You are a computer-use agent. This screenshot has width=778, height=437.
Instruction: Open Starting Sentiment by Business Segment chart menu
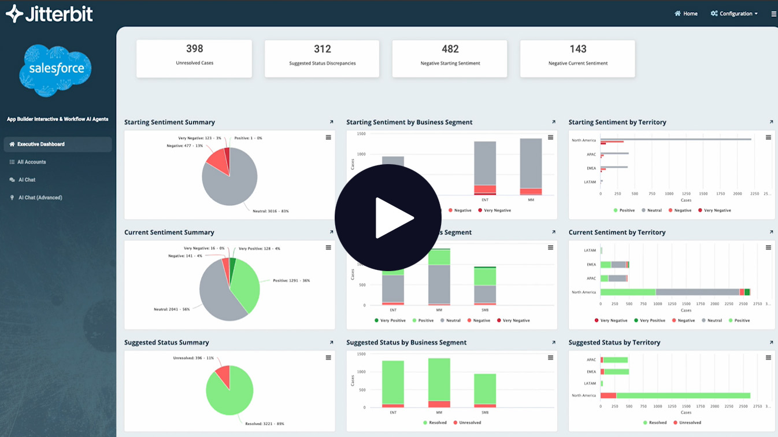pos(550,138)
